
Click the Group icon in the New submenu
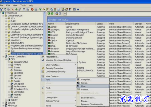click(78, 83)
